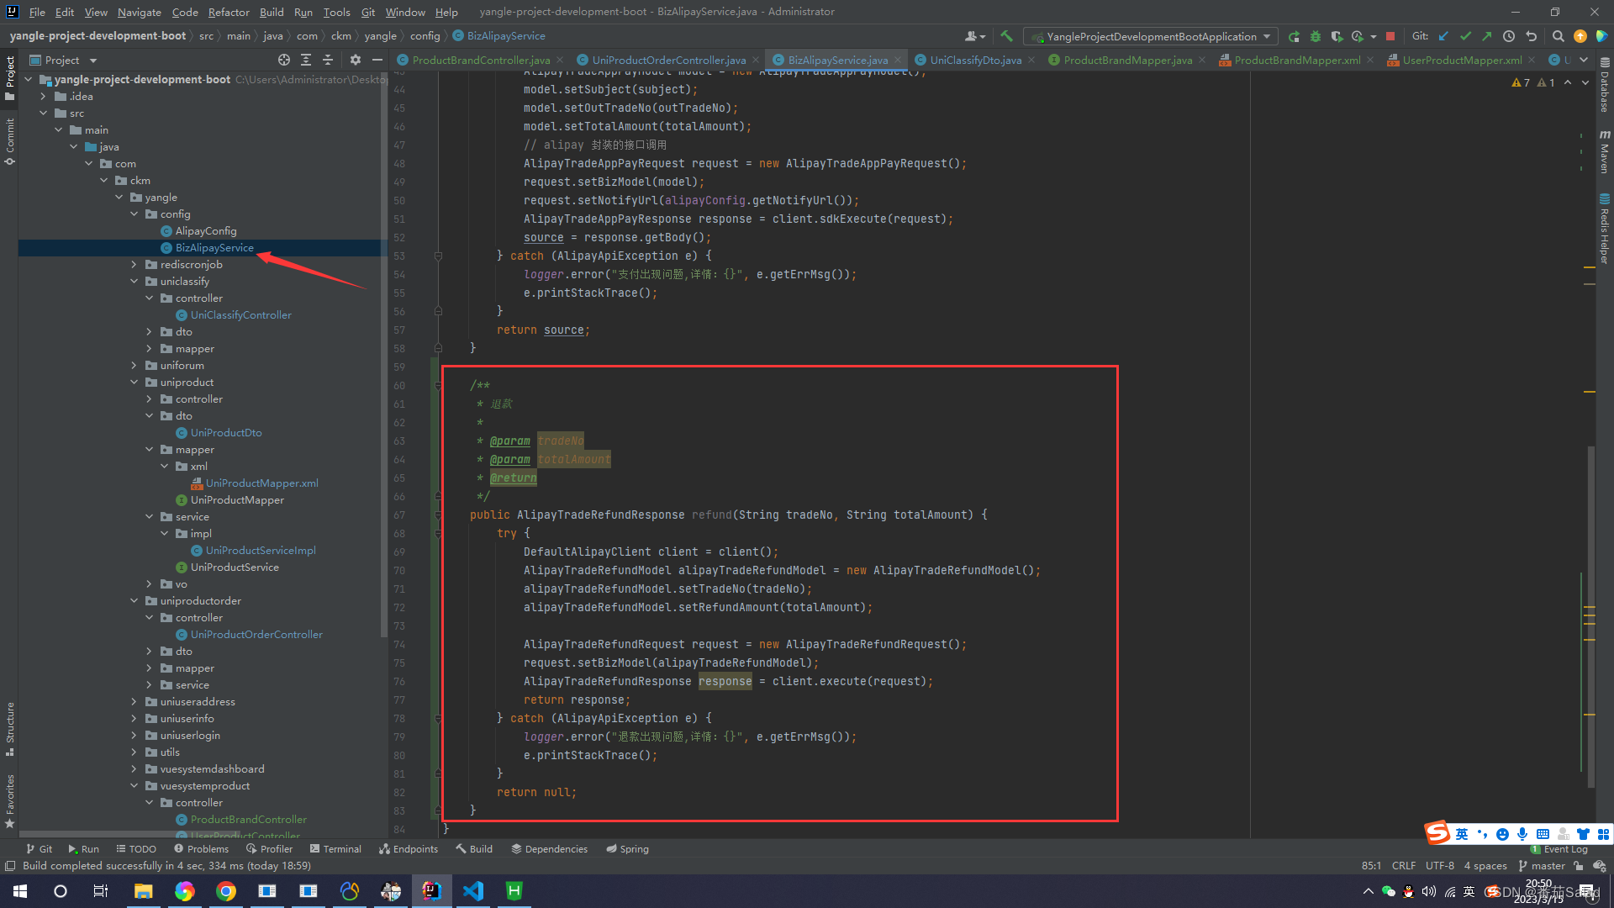Open the TODO tool window

click(x=136, y=848)
